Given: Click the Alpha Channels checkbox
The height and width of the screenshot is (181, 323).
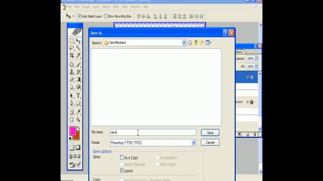Looking at the screenshot, I should pos(122,164).
